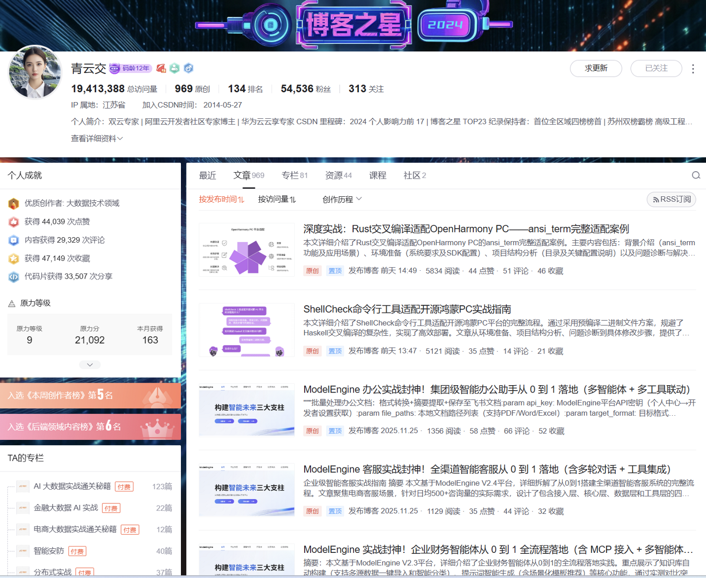Click the 优质创作者 achievement icon
The width and height of the screenshot is (706, 578).
(14, 203)
